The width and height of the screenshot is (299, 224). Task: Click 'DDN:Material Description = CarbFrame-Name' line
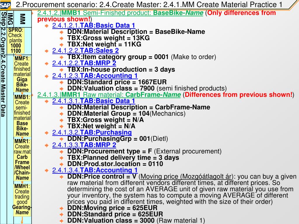pyautogui.click(x=139, y=107)
